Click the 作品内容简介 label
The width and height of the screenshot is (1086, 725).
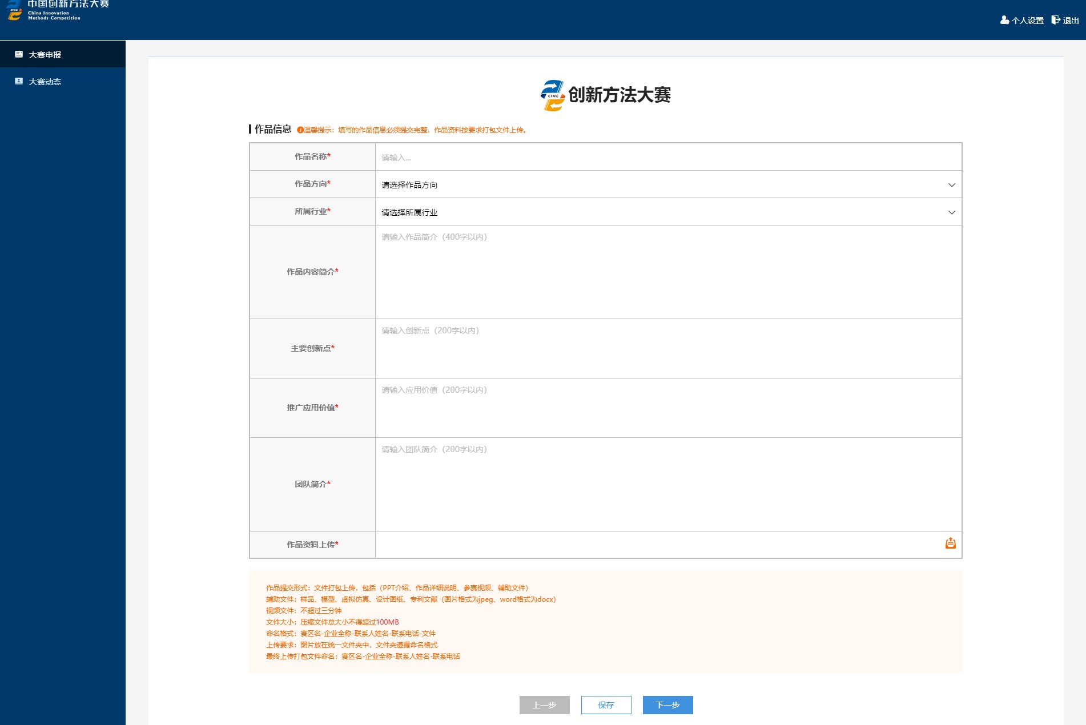pyautogui.click(x=312, y=272)
